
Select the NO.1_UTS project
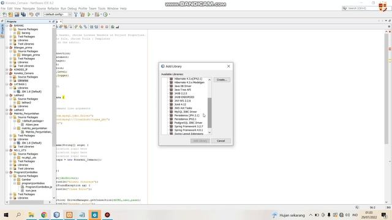[x=20, y=150]
